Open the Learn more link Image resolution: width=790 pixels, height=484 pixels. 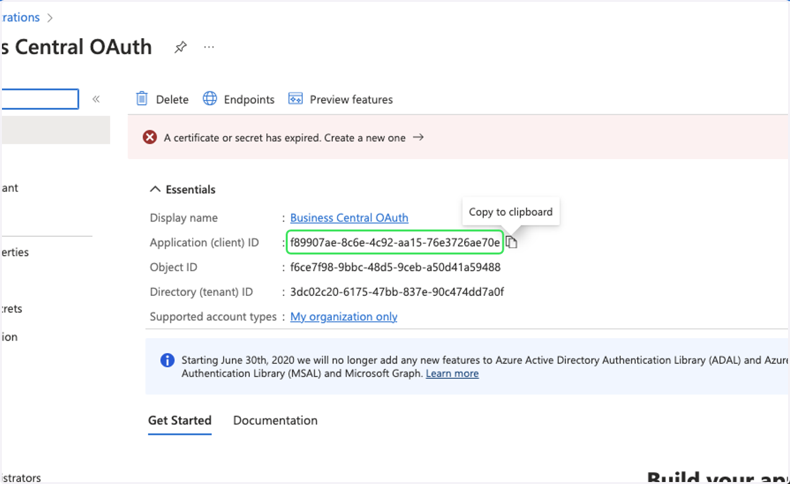pos(452,374)
